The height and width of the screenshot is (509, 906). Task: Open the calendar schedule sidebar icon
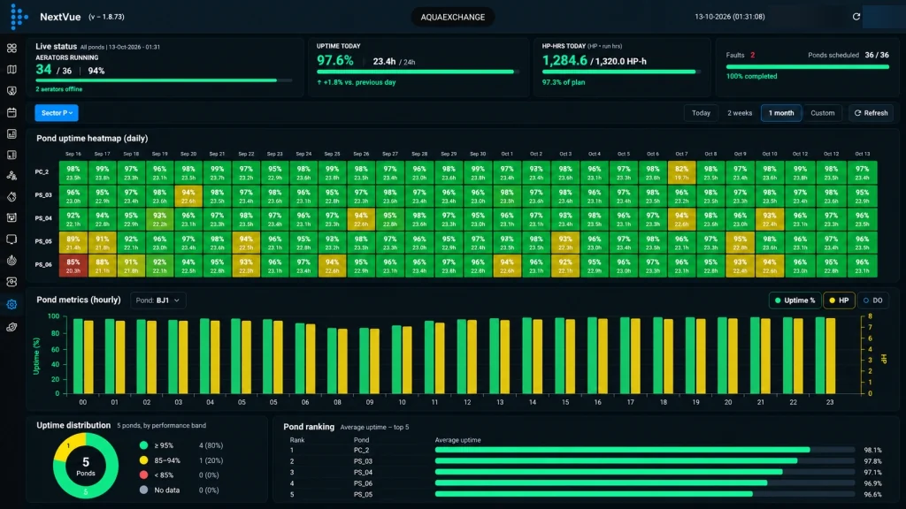[x=12, y=112]
